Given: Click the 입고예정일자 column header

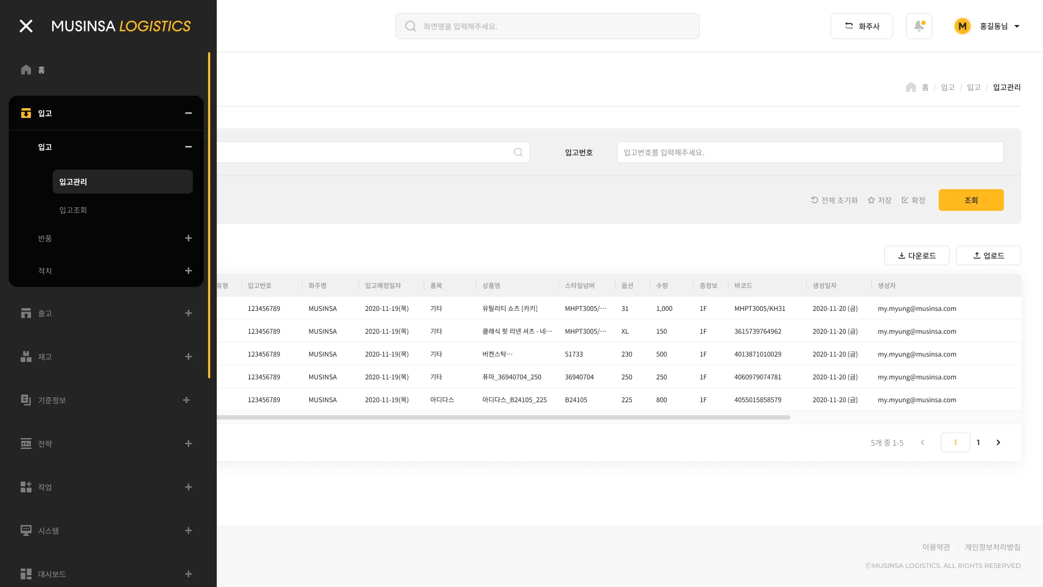Looking at the screenshot, I should (x=383, y=285).
